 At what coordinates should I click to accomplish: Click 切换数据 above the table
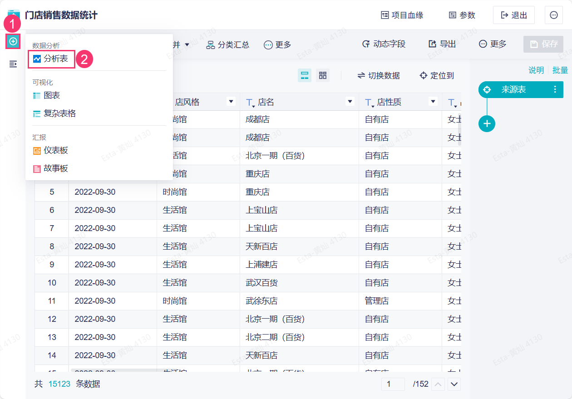click(379, 75)
